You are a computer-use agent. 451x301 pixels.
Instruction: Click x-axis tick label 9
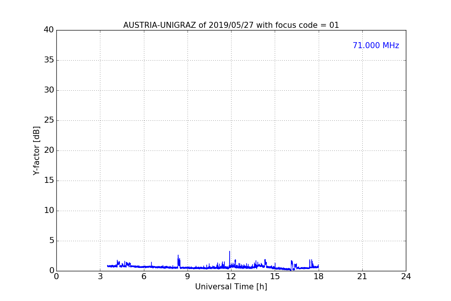[188, 277]
